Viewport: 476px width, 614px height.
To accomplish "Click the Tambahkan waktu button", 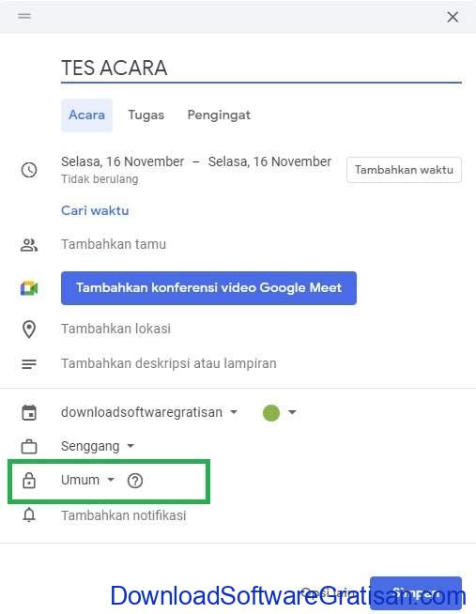I will tap(404, 170).
